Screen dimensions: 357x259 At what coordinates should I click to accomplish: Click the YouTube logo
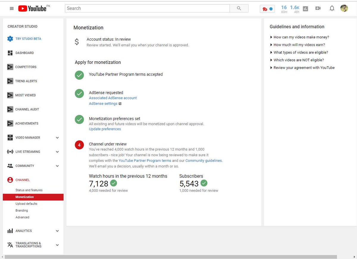32,9
